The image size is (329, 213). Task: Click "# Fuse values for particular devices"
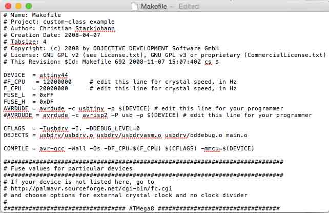tap(68, 169)
